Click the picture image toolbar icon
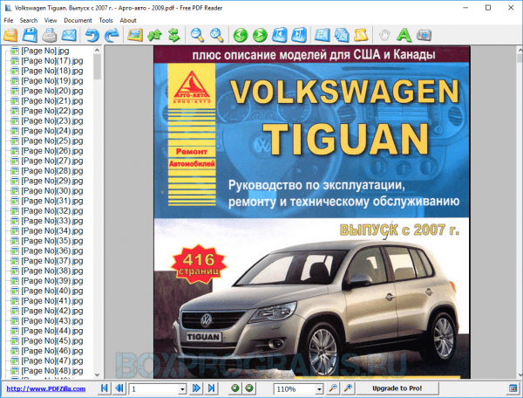Viewport: 523px width, 398px height. 135,35
